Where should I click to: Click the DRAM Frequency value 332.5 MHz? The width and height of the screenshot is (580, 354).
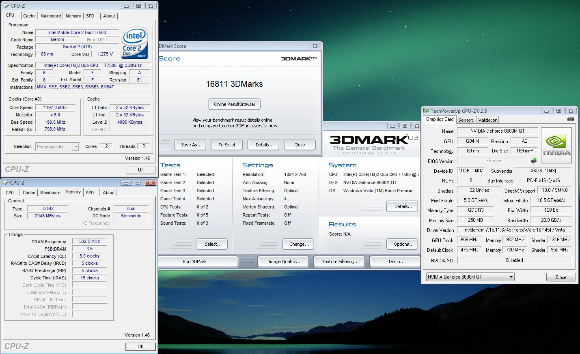click(x=90, y=241)
